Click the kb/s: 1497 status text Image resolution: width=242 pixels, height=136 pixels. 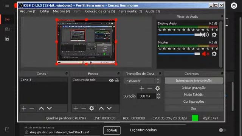[x=210, y=118]
